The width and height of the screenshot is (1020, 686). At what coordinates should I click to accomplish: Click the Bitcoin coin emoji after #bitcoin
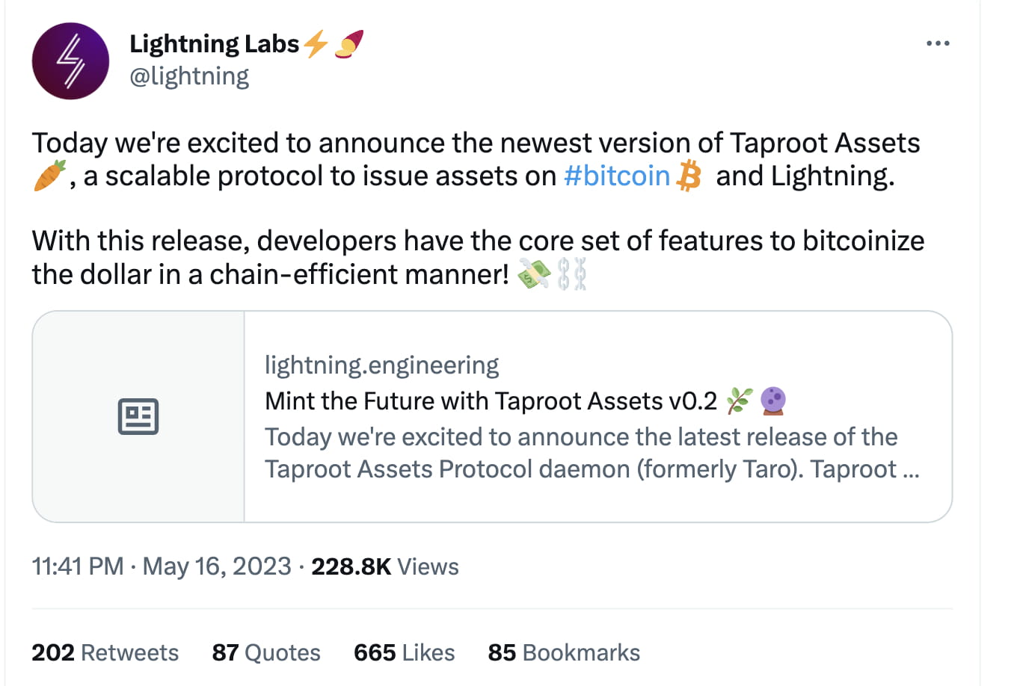pyautogui.click(x=688, y=176)
